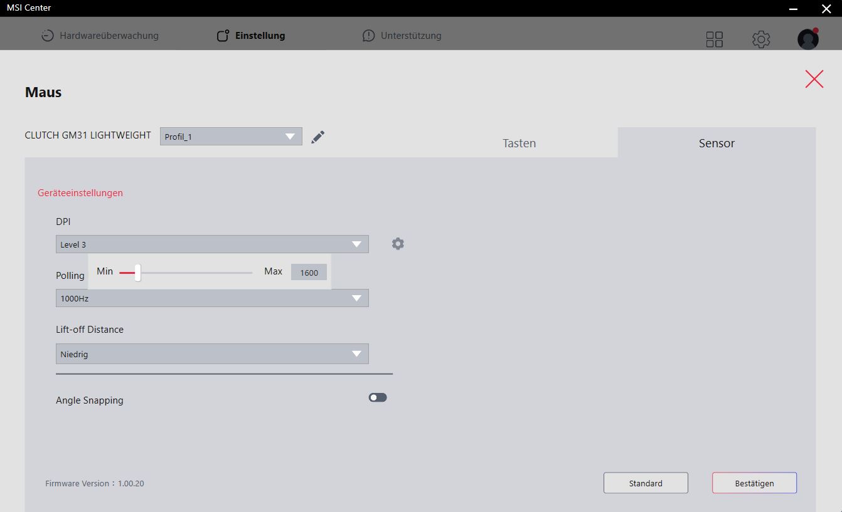Close the Maus panel with red X
The width and height of the screenshot is (842, 512).
click(814, 79)
